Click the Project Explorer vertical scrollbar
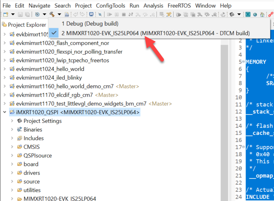 (224, 122)
